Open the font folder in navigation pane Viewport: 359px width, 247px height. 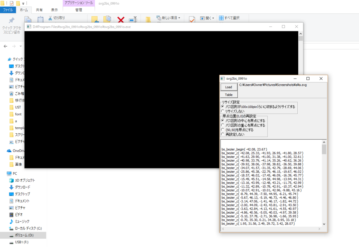click(15, 114)
